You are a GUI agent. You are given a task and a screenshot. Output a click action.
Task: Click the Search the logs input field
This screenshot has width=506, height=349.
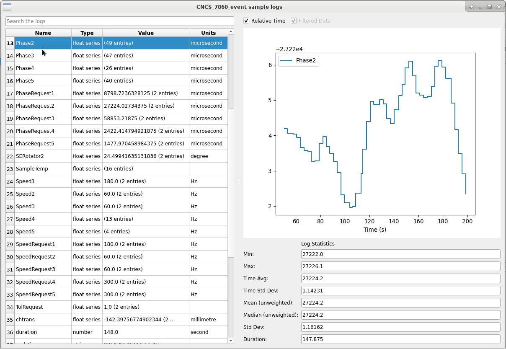click(x=119, y=21)
